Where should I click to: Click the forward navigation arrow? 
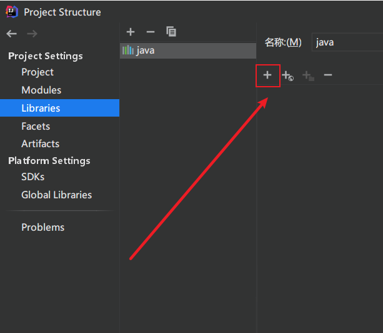pyautogui.click(x=32, y=34)
